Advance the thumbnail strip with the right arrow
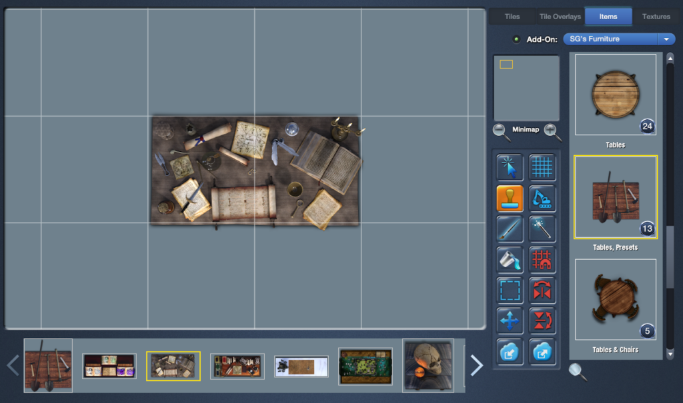The height and width of the screenshot is (403, 683). 476,365
